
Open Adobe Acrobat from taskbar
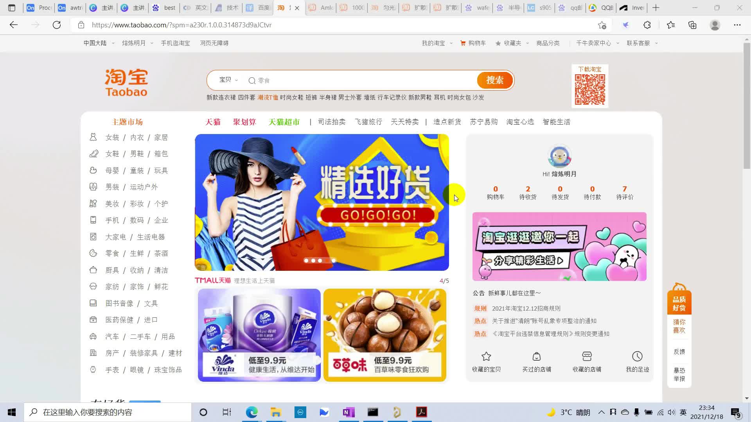pos(421,412)
